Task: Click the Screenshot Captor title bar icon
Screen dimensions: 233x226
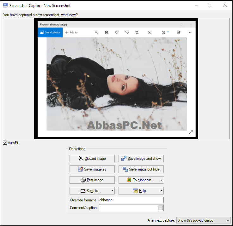Action: (5, 5)
